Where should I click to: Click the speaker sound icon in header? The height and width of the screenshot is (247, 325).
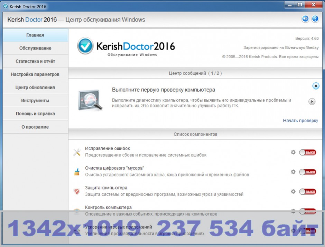tap(305, 19)
